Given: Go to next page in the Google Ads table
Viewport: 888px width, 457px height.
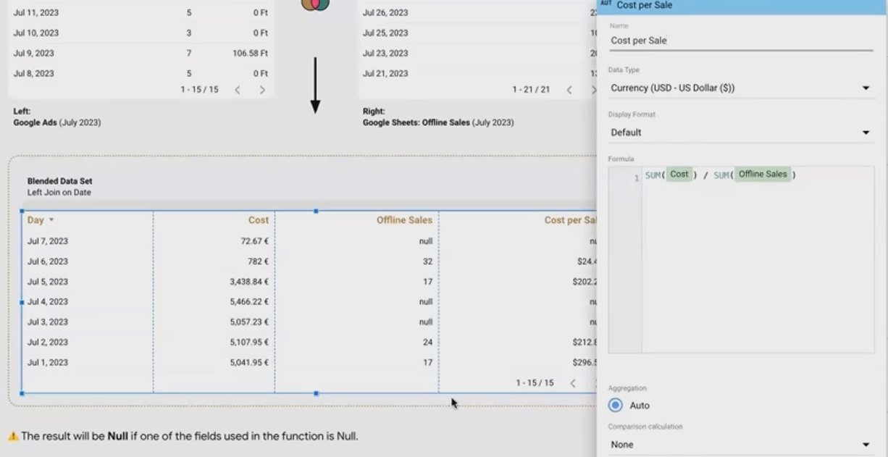Looking at the screenshot, I should tap(262, 90).
